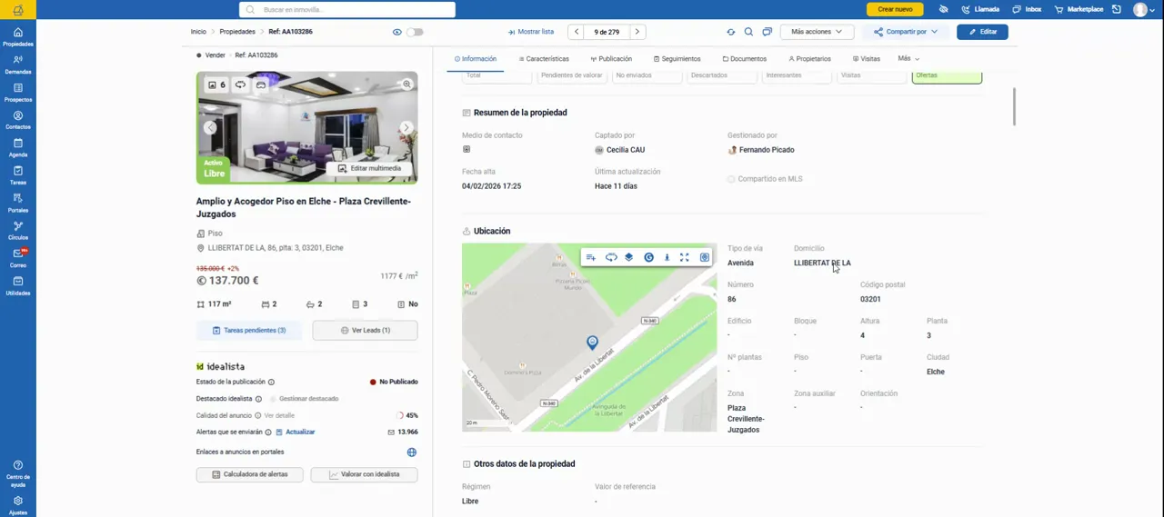Image resolution: width=1164 pixels, height=517 pixels.
Task: Click Editar multimedia on the photo
Action: [x=369, y=168]
